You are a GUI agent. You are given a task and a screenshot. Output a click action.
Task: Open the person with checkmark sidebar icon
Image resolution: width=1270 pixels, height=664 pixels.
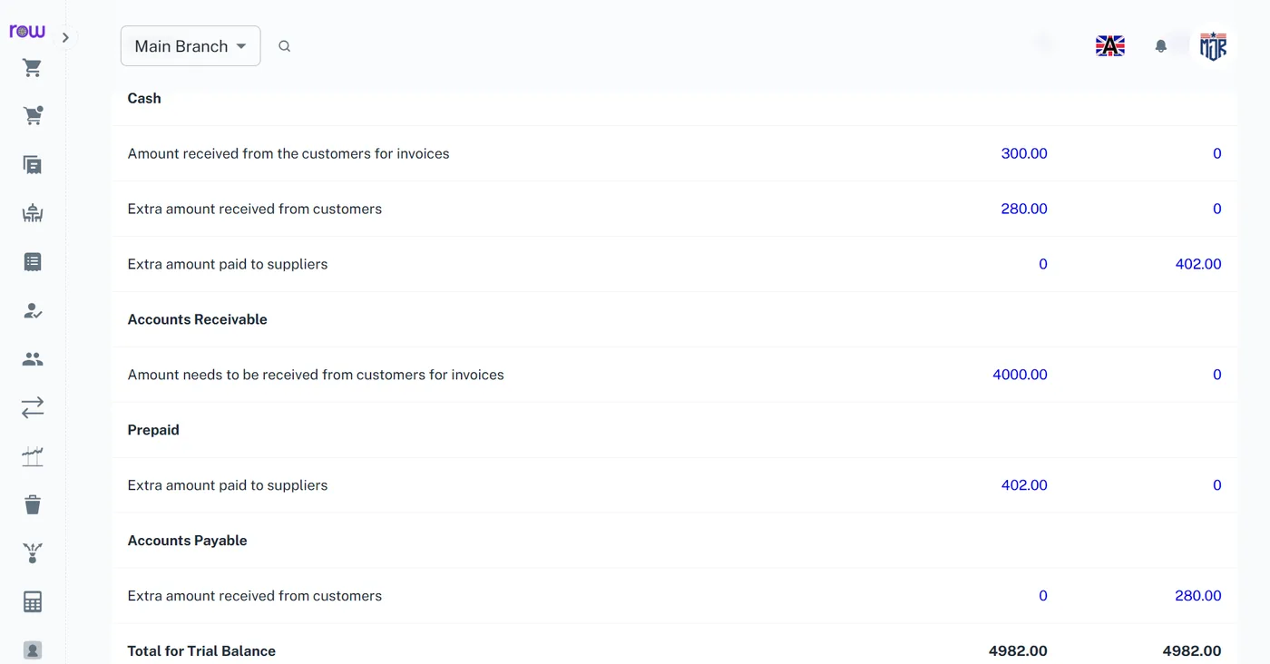pyautogui.click(x=33, y=311)
